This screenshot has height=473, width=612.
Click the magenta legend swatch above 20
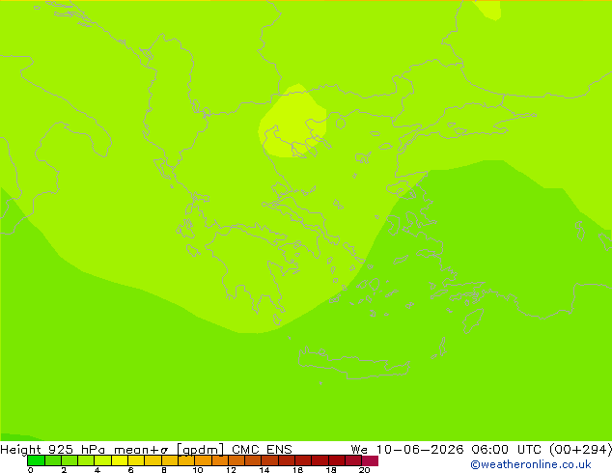370,460
